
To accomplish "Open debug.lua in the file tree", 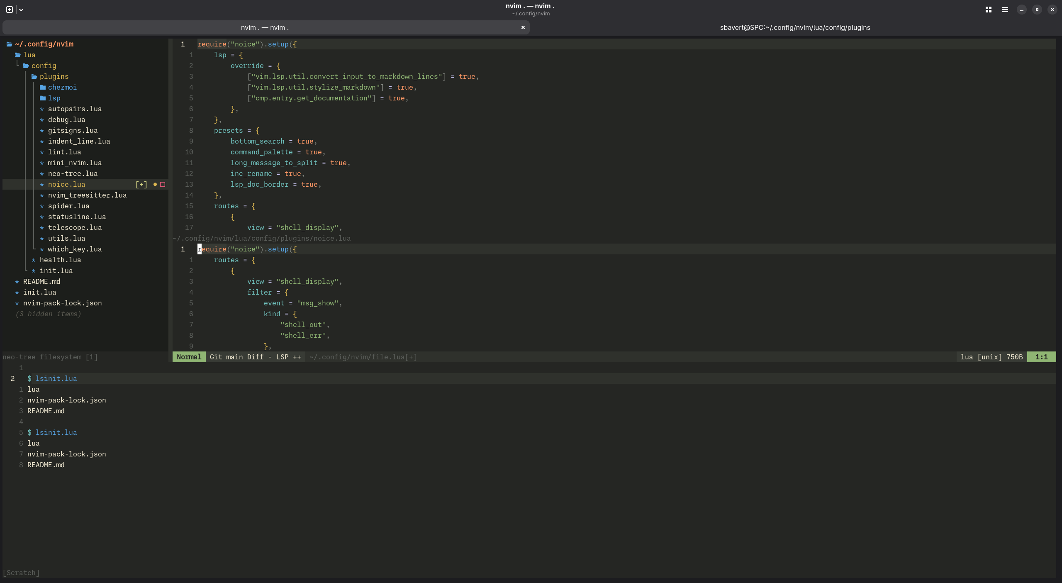I will 66,120.
